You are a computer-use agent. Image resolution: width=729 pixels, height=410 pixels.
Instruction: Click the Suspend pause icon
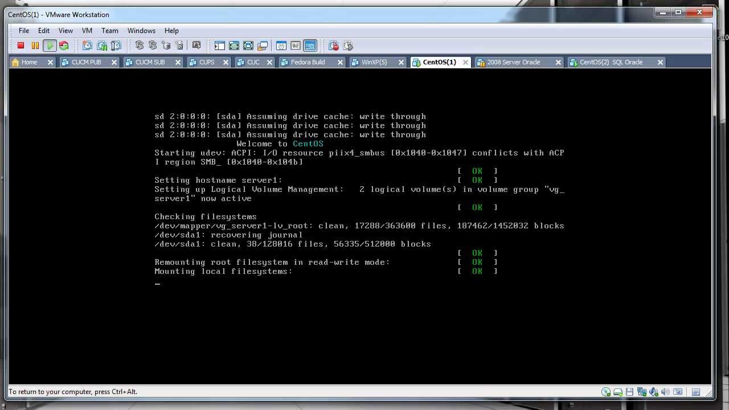pos(35,46)
